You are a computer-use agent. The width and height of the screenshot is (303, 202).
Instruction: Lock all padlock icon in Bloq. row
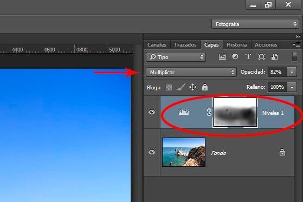pos(205,87)
